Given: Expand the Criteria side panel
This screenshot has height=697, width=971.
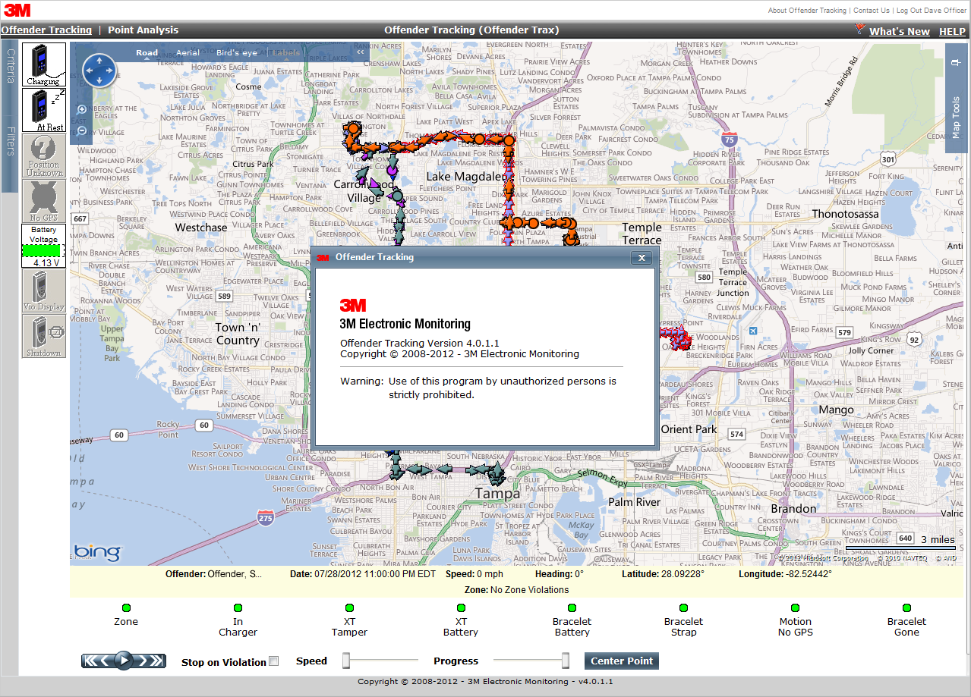Looking at the screenshot, I should (10, 67).
